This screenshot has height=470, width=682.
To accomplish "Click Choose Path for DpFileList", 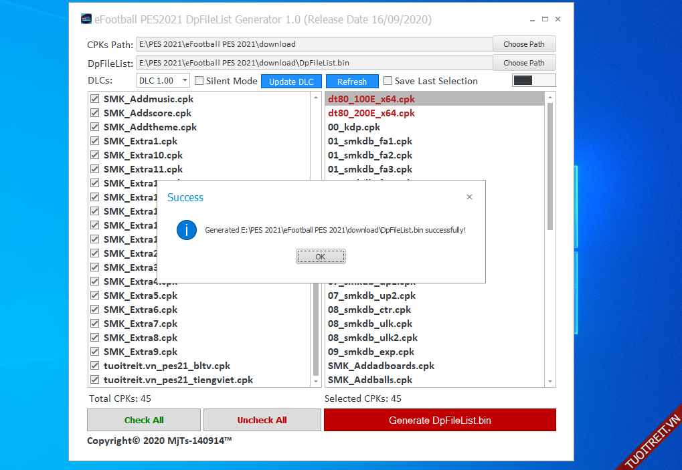I will pos(524,63).
